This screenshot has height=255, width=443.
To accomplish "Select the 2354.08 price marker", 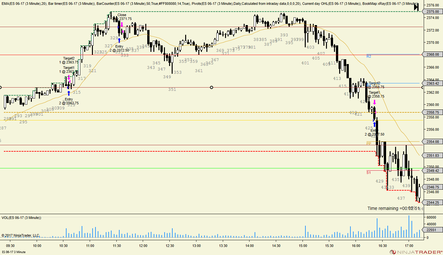I will (432, 142).
